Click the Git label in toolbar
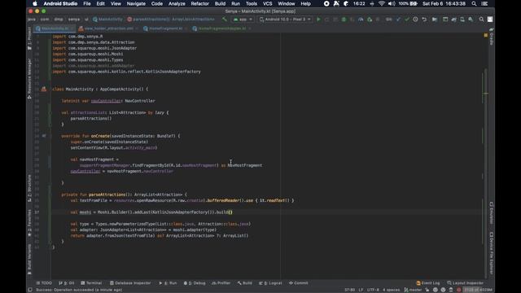 point(388,20)
